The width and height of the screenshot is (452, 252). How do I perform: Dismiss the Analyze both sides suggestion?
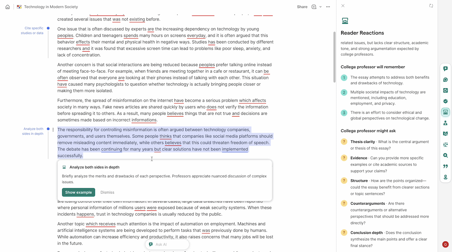pyautogui.click(x=107, y=192)
